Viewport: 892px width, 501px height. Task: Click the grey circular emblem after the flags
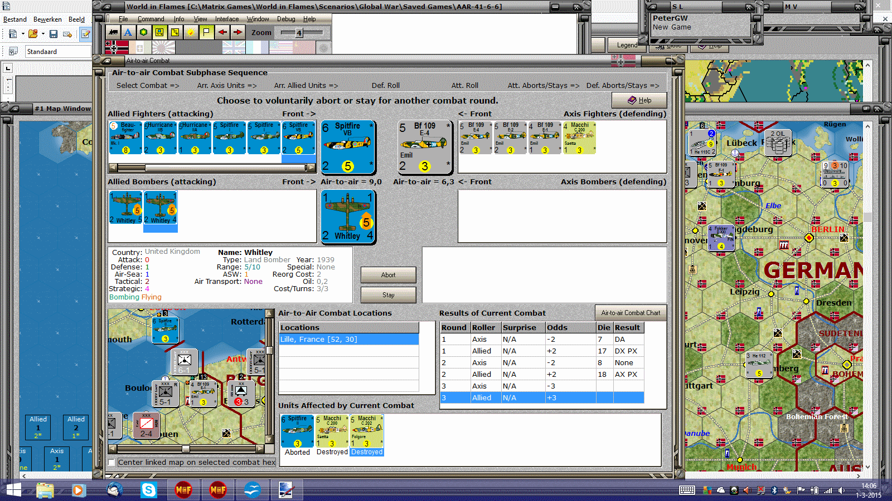point(324,48)
